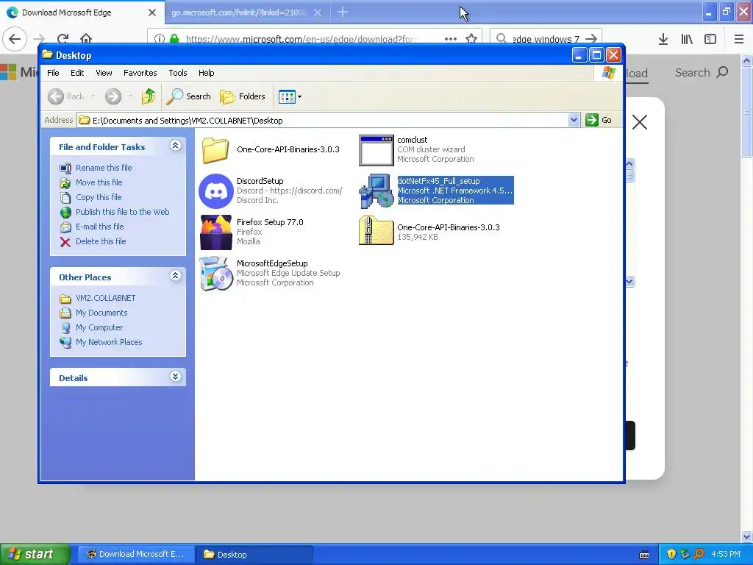Image resolution: width=753 pixels, height=565 pixels.
Task: Open My Documents in Other Places
Action: point(93,313)
